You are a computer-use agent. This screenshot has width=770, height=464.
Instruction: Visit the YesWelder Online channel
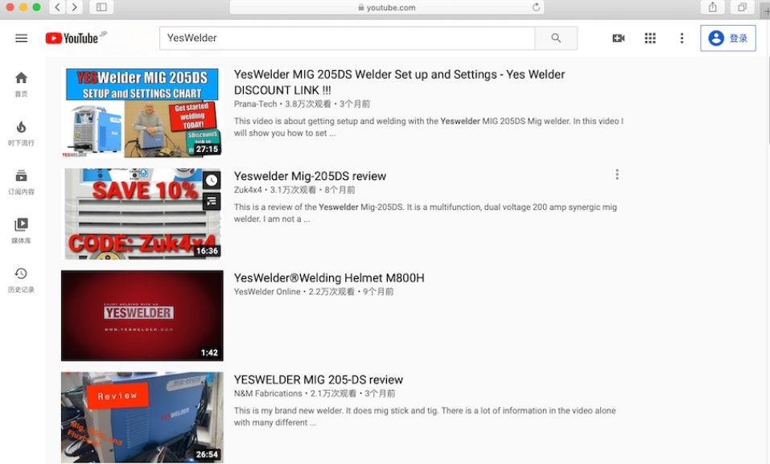pyautogui.click(x=267, y=292)
